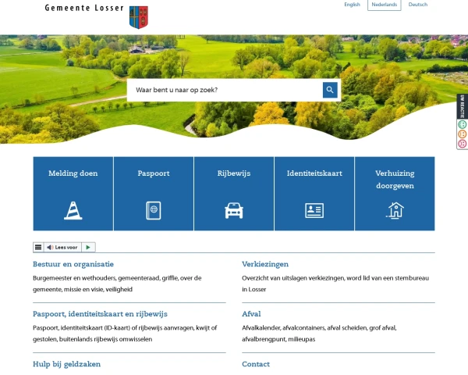Click text 'Overzicht van uitslagen verkiezingen'
The height and width of the screenshot is (375, 468).
[294, 278]
